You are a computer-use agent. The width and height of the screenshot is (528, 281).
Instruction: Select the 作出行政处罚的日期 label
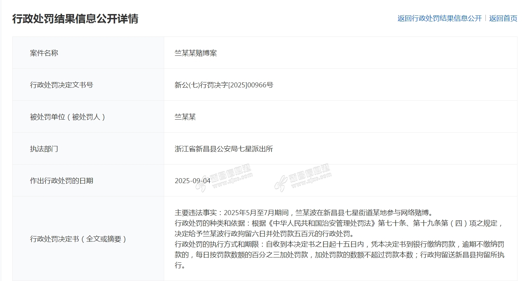click(61, 181)
